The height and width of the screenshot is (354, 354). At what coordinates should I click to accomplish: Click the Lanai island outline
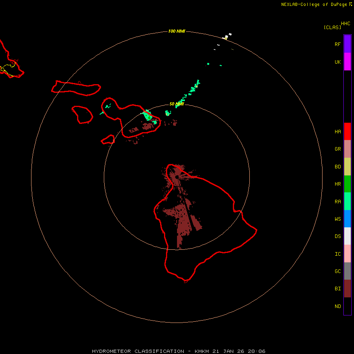point(82,115)
